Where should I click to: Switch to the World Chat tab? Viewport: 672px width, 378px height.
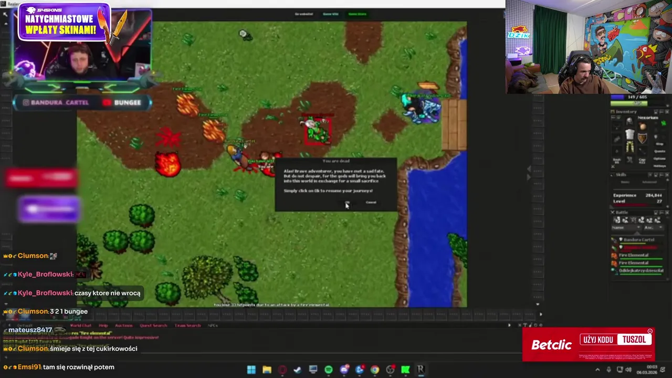point(81,325)
